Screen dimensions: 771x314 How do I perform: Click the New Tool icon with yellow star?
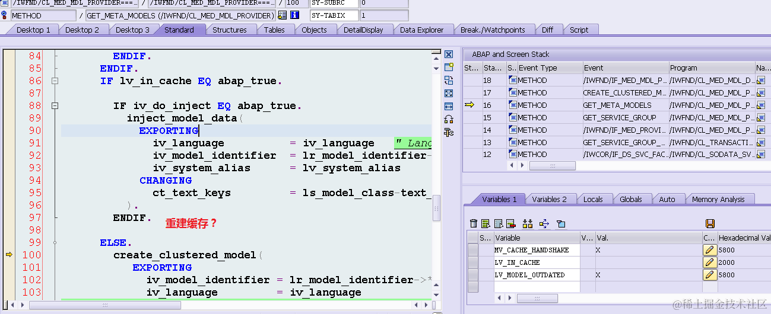point(449,68)
